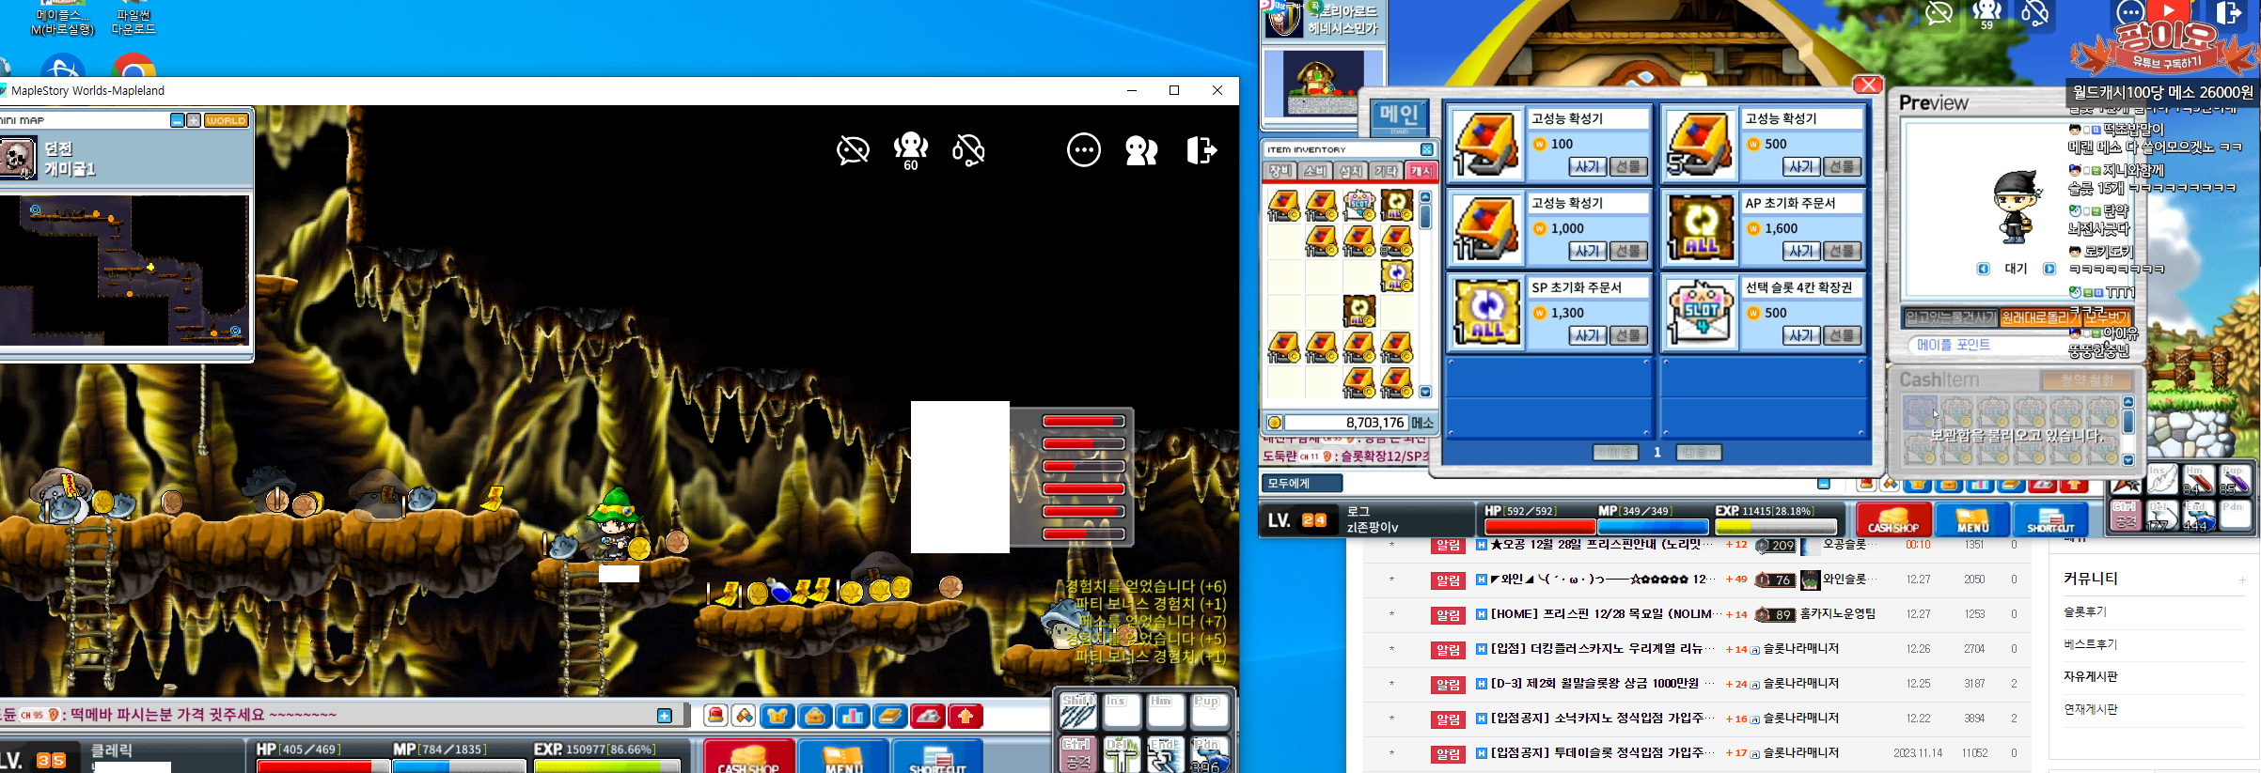Open Chrome shortcut on the desktop
This screenshot has width=2261, height=773.
pos(133,66)
